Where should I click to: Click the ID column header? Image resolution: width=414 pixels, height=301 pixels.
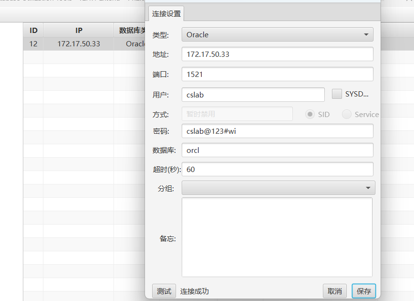33,30
